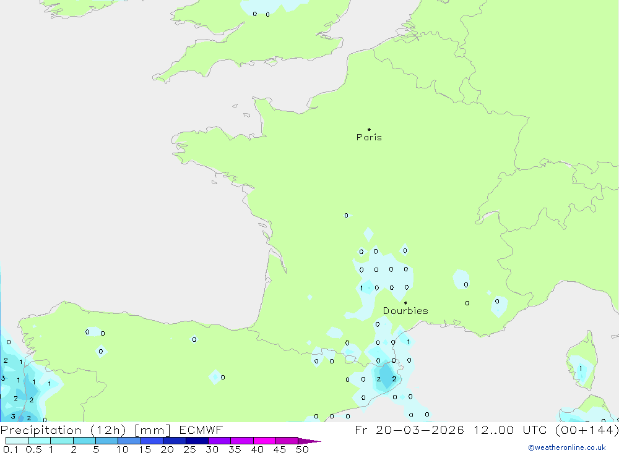This screenshot has width=619, height=453.
Task: Click the 'Fr 20-03-2026' date text
Action: pos(409,430)
